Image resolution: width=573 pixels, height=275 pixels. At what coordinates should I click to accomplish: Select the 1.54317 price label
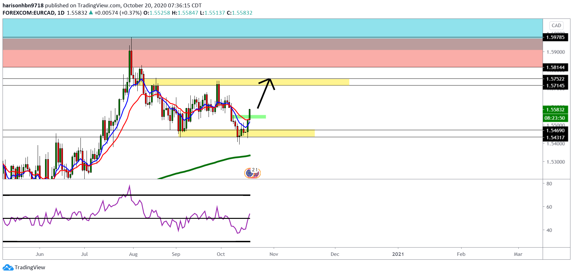click(555, 137)
